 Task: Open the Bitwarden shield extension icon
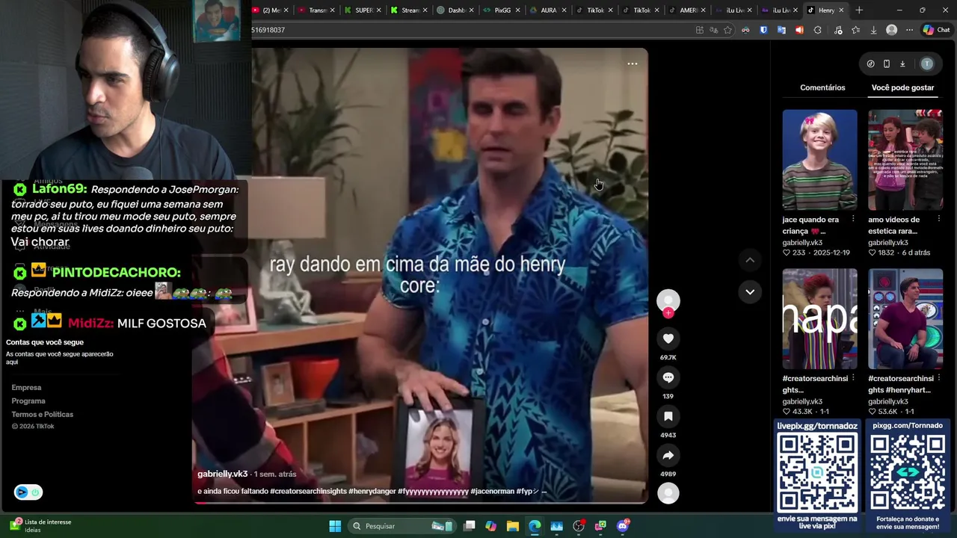coord(763,30)
